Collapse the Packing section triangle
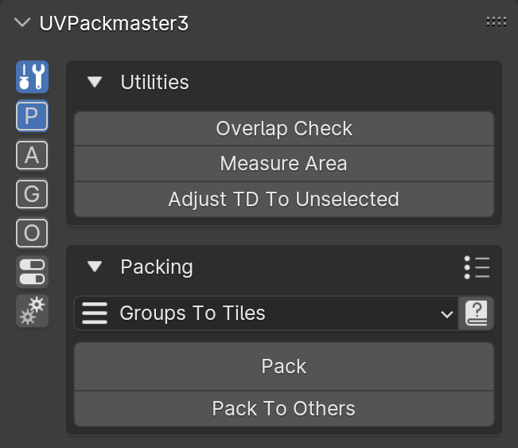This screenshot has height=448, width=518. (x=95, y=267)
